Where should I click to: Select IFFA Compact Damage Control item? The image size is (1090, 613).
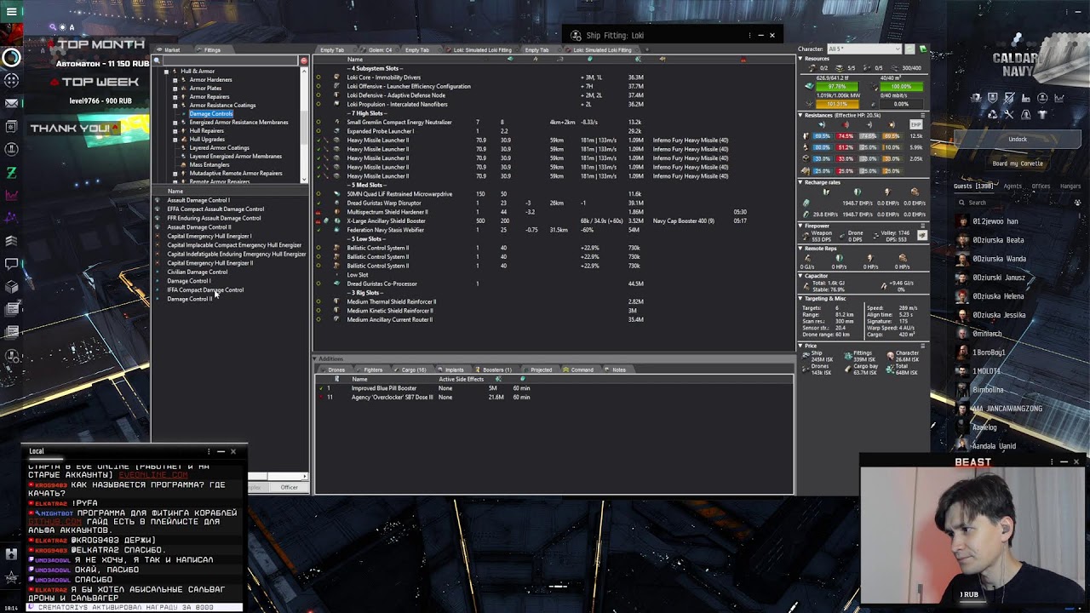[205, 290]
